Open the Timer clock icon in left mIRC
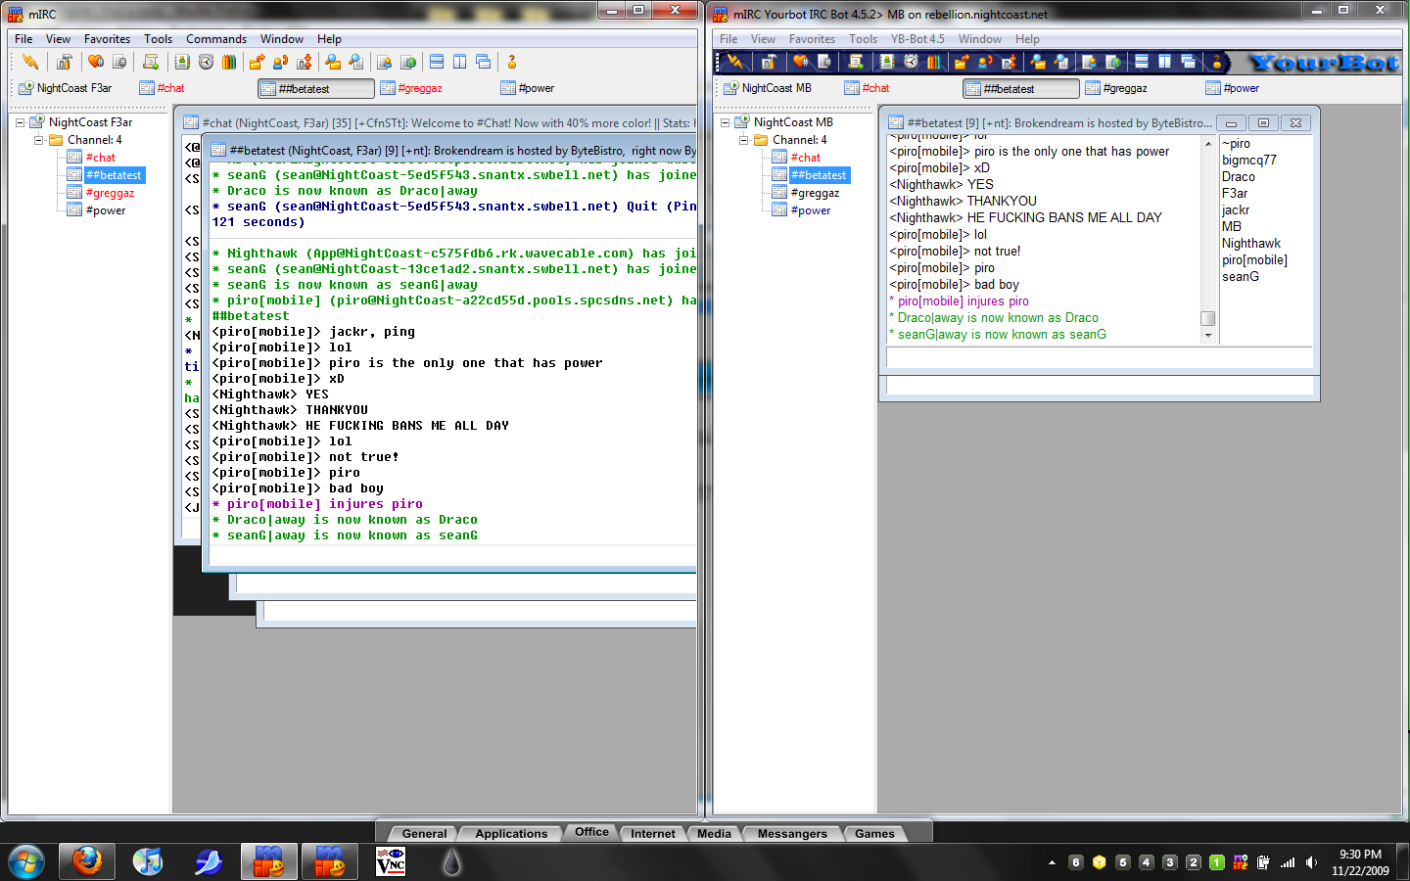This screenshot has height=881, width=1410. [206, 62]
